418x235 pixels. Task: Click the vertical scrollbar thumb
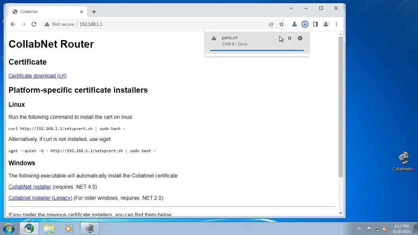tap(341, 107)
